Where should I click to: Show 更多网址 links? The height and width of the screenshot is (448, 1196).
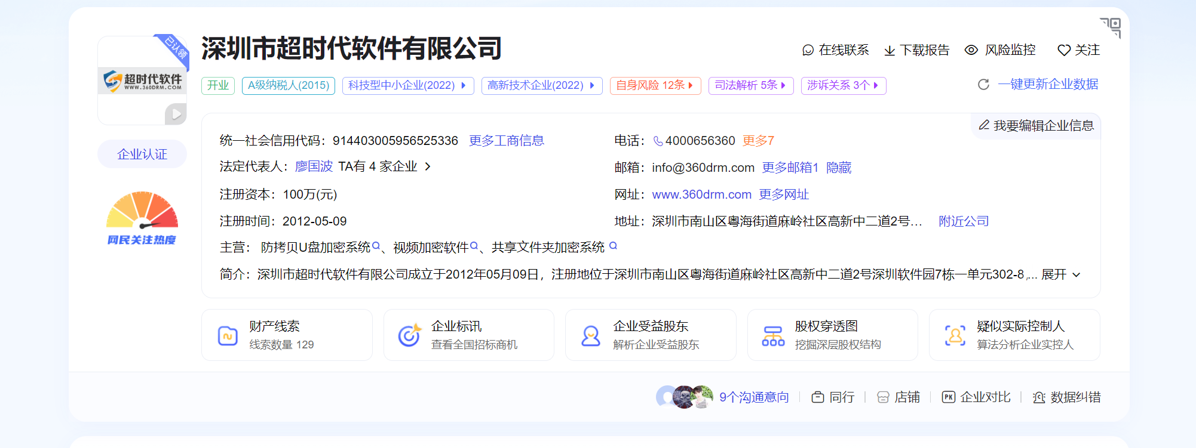[x=784, y=194]
